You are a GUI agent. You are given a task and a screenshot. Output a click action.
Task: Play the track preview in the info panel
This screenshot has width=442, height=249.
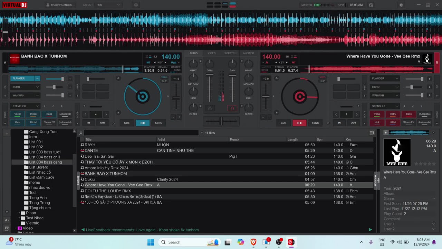(386, 132)
